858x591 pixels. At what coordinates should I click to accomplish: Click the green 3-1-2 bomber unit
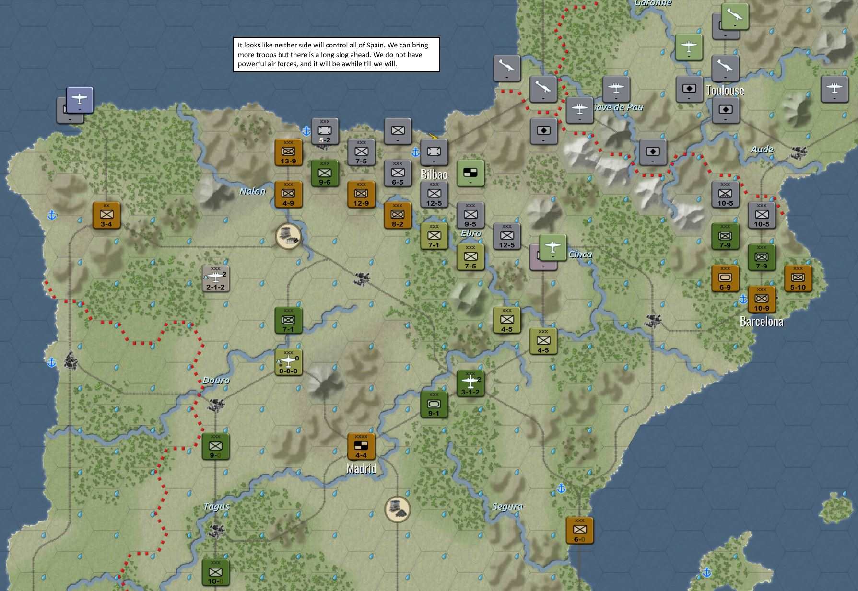coord(470,383)
